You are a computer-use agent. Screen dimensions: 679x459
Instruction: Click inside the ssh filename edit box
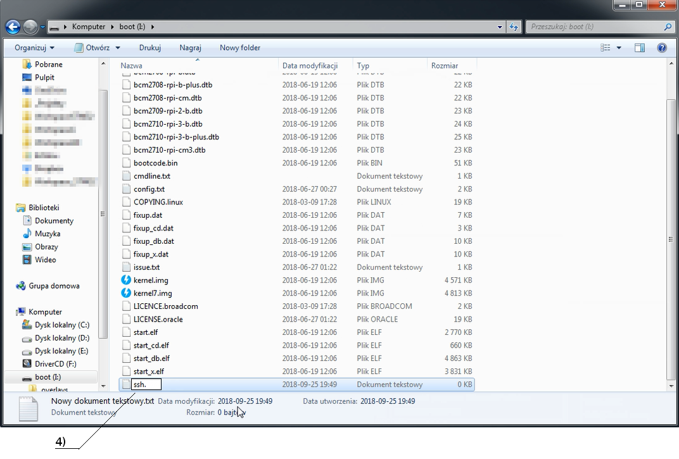pos(146,384)
